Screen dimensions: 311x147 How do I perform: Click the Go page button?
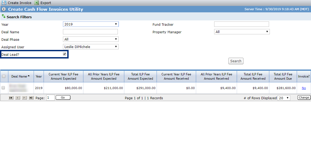(x=63, y=98)
